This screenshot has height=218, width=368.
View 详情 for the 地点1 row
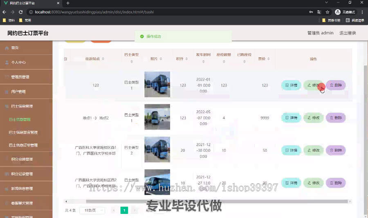[291, 118]
